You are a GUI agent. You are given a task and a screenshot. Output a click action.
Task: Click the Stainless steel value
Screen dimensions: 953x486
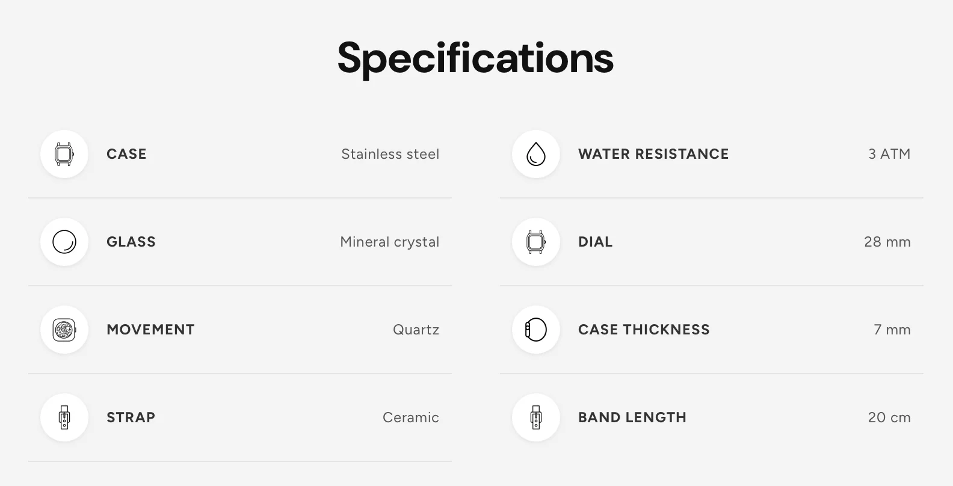click(x=390, y=154)
